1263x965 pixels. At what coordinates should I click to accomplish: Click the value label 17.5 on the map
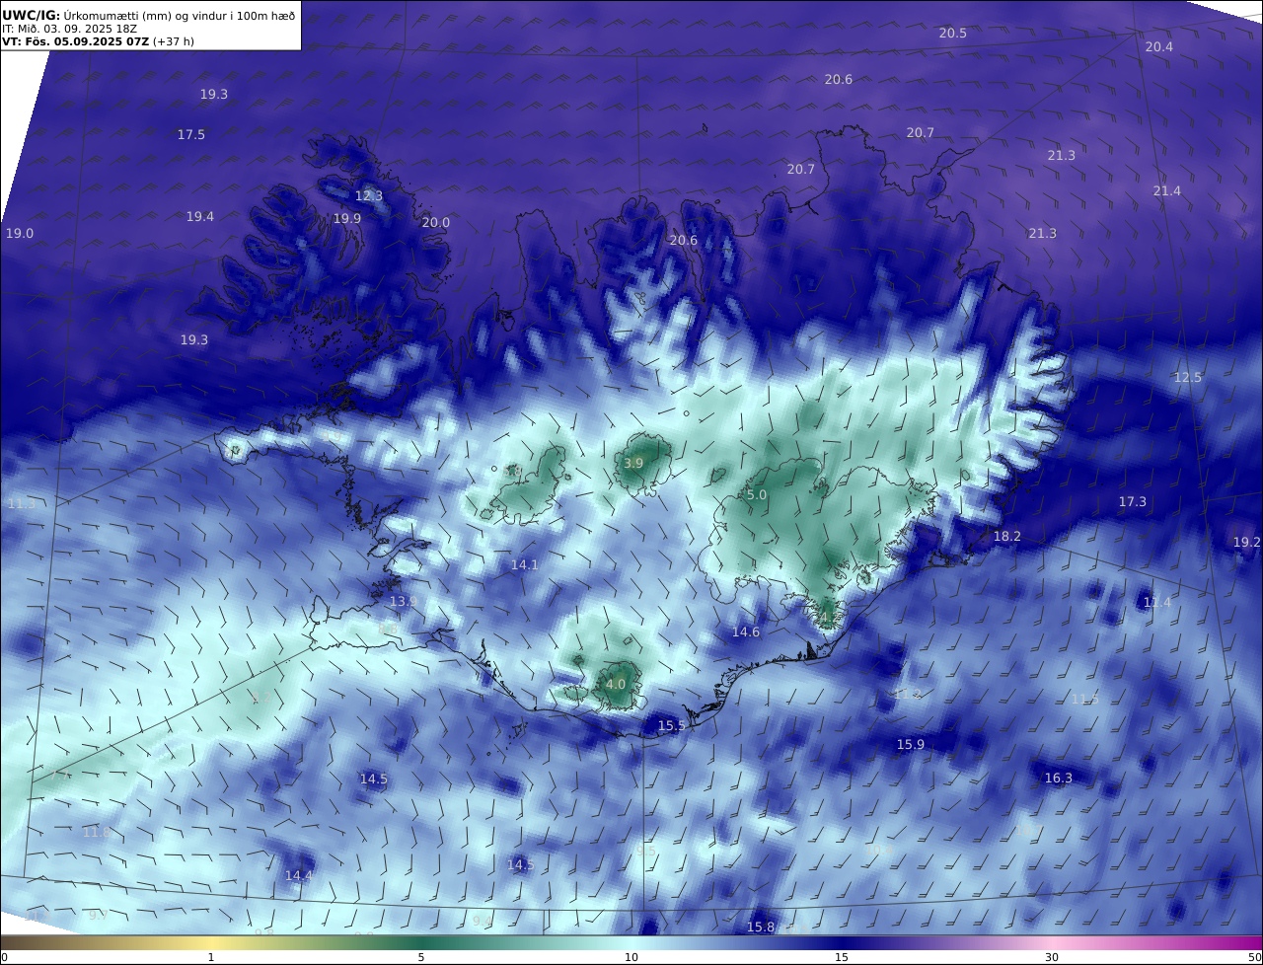191,135
